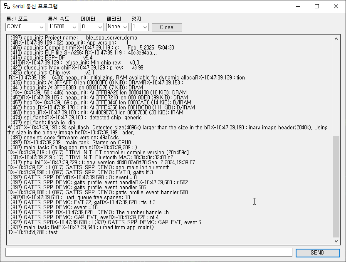The height and width of the screenshot is (262, 346).
Task: Click the '정지' label
Action: click(136, 19)
